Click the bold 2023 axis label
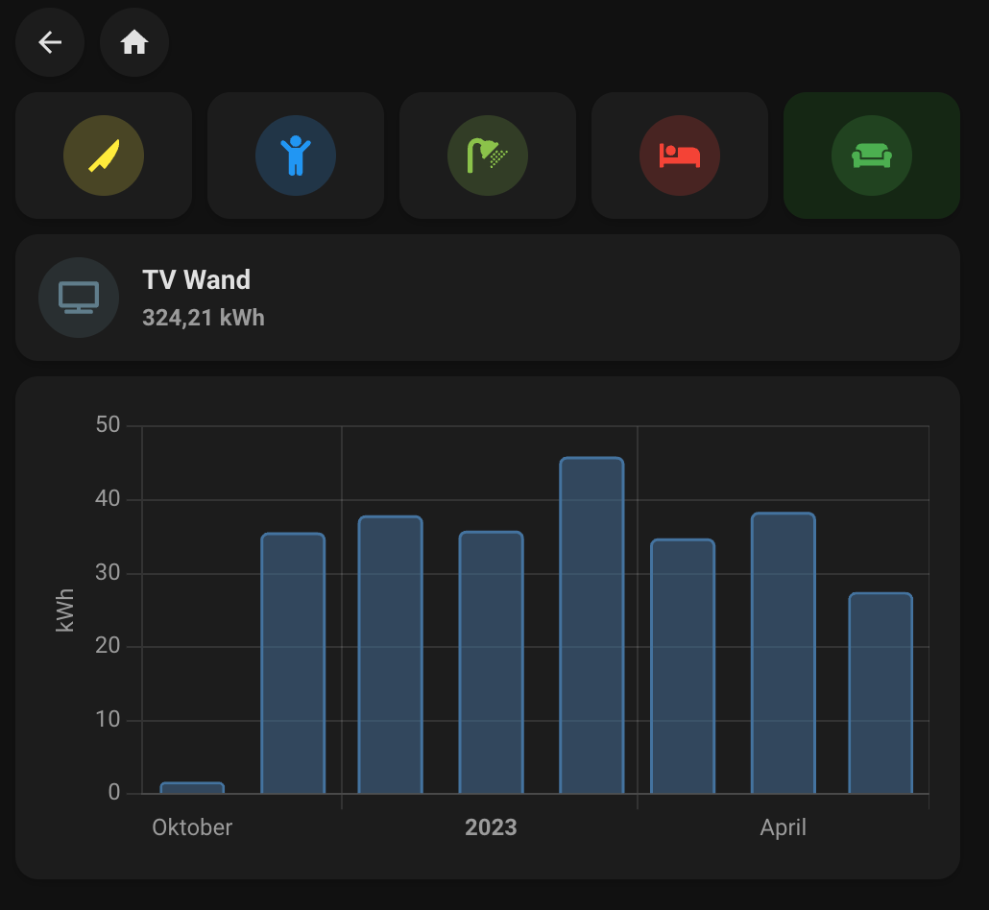 [491, 827]
